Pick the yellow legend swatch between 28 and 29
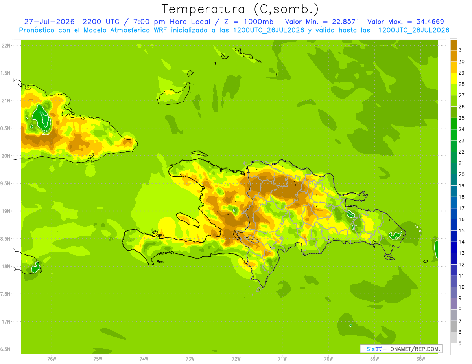 click(x=454, y=78)
